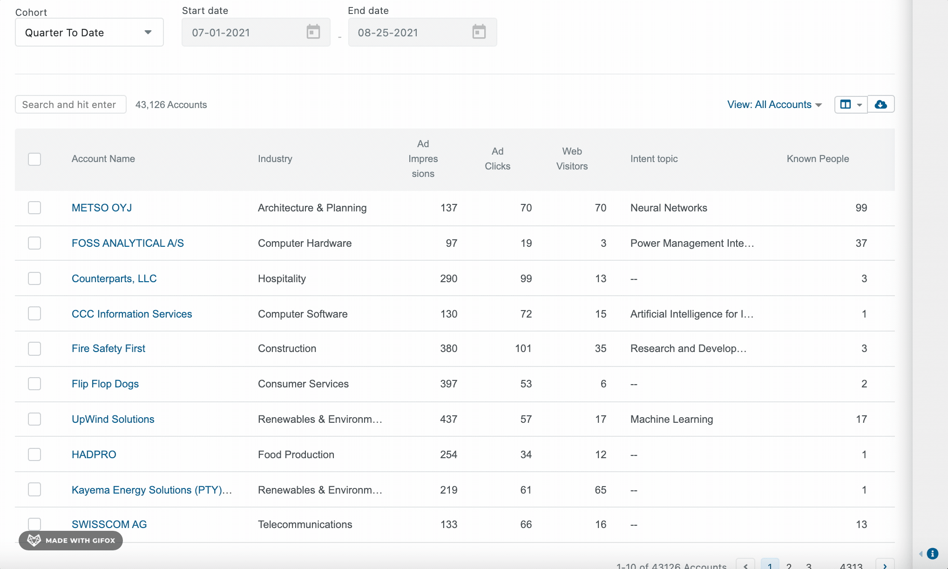Image resolution: width=948 pixels, height=569 pixels.
Task: Check the FOSS ANALYTICAL A/S row checkbox
Action: [x=34, y=243]
